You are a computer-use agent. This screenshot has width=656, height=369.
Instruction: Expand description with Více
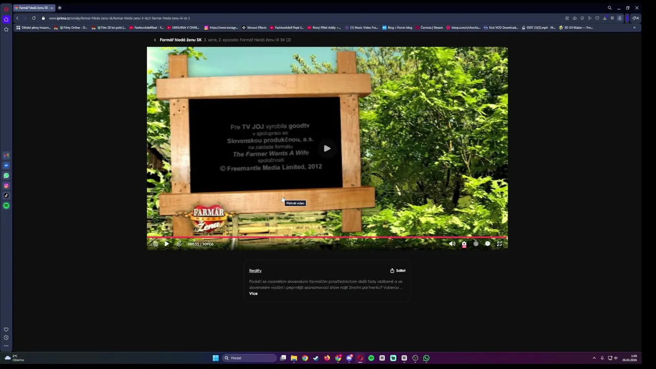(253, 294)
